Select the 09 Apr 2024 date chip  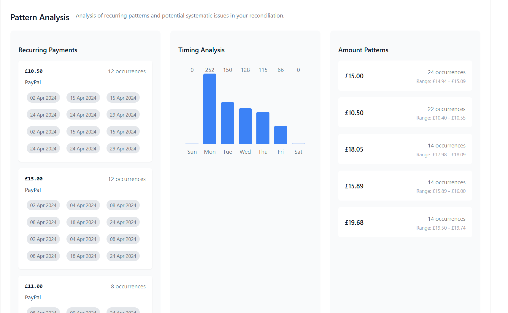pos(83,311)
